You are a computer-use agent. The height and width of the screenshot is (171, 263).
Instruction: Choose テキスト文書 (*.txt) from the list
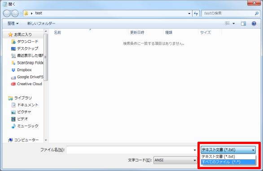[228, 157]
